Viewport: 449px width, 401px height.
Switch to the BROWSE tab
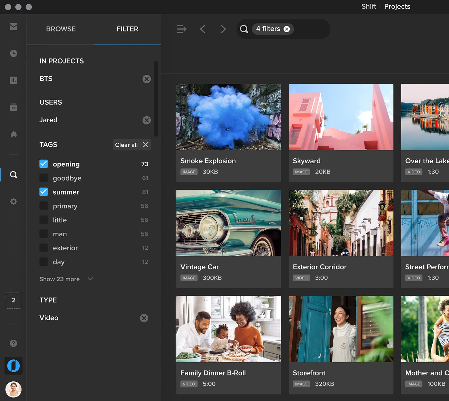click(61, 29)
